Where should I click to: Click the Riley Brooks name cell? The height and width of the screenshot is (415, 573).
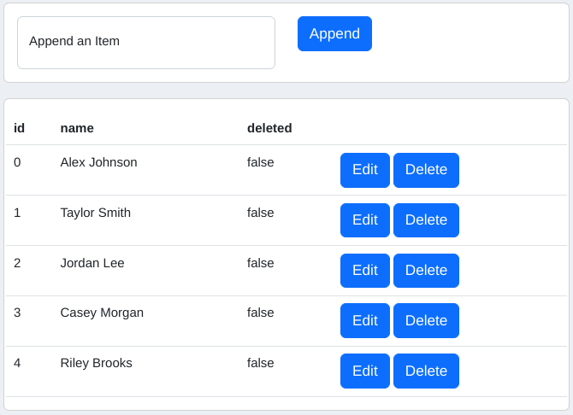click(96, 363)
